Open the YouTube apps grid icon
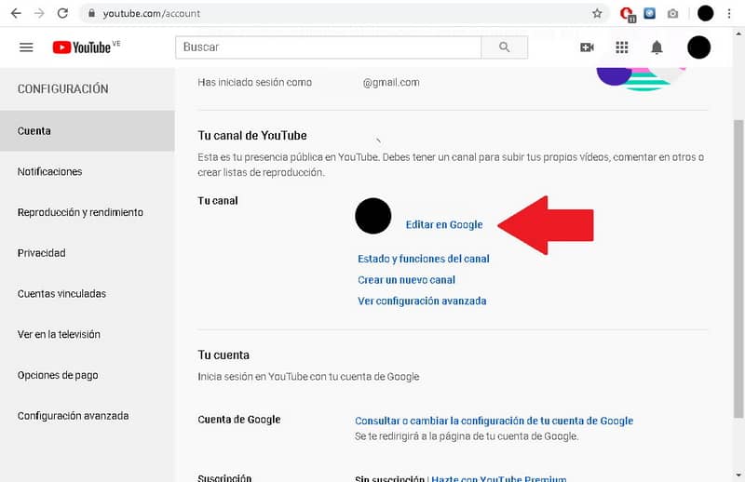The width and height of the screenshot is (745, 482). click(x=622, y=47)
